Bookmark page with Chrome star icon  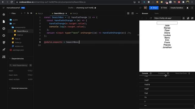click(139, 2)
